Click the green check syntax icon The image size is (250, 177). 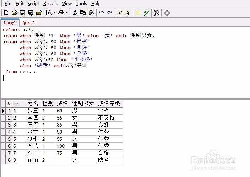coord(146,13)
